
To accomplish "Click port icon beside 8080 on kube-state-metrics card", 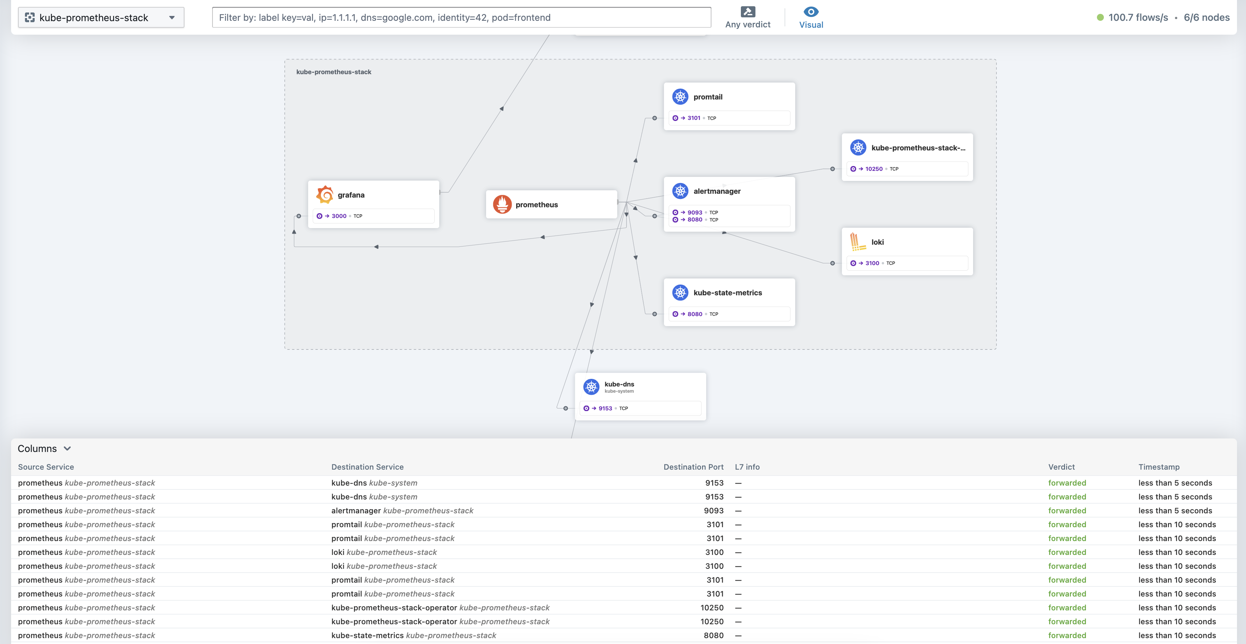I will [x=675, y=314].
